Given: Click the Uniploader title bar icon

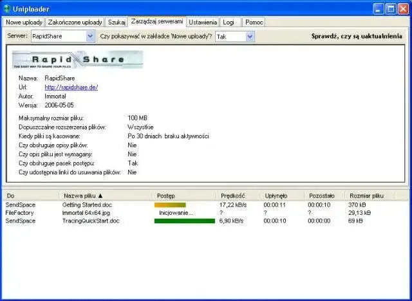Looking at the screenshot, I should 6,9.
